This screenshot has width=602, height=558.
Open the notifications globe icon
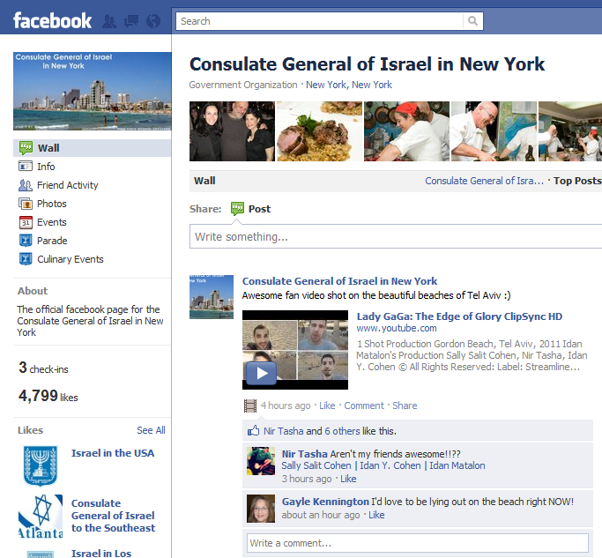(153, 21)
